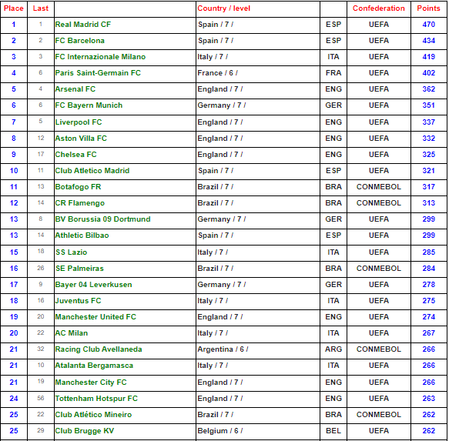Screen dimensions: 449x441
Task: Open Manchester United FC link
Action: 95,317
